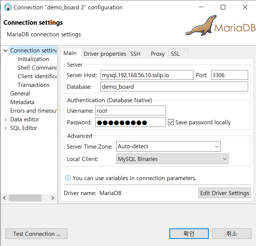Screen dimensions: 256x246
Task: Close the configuration dialog window
Action: coord(245,7)
